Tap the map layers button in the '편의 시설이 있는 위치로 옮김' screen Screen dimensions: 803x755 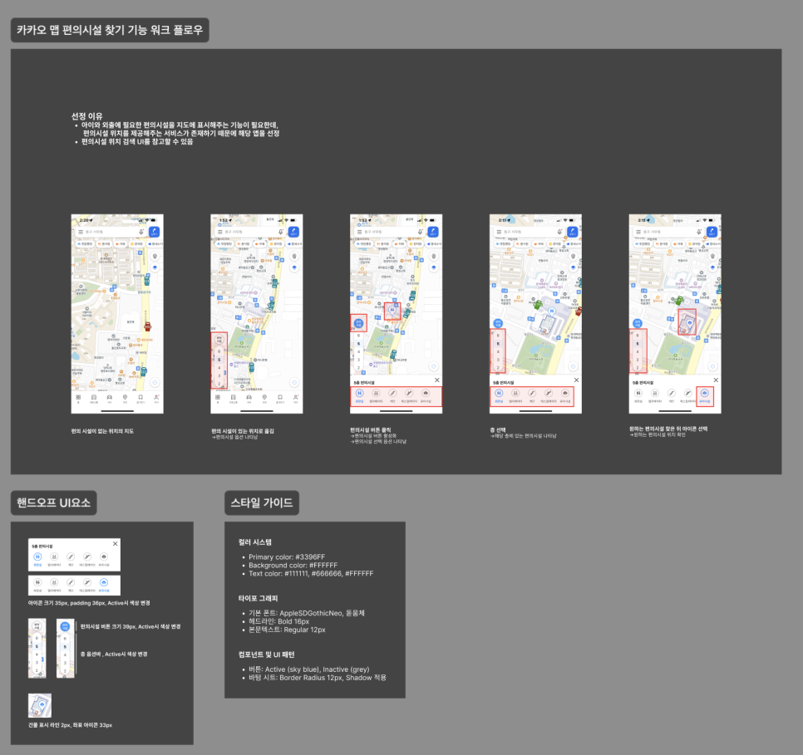point(294,267)
